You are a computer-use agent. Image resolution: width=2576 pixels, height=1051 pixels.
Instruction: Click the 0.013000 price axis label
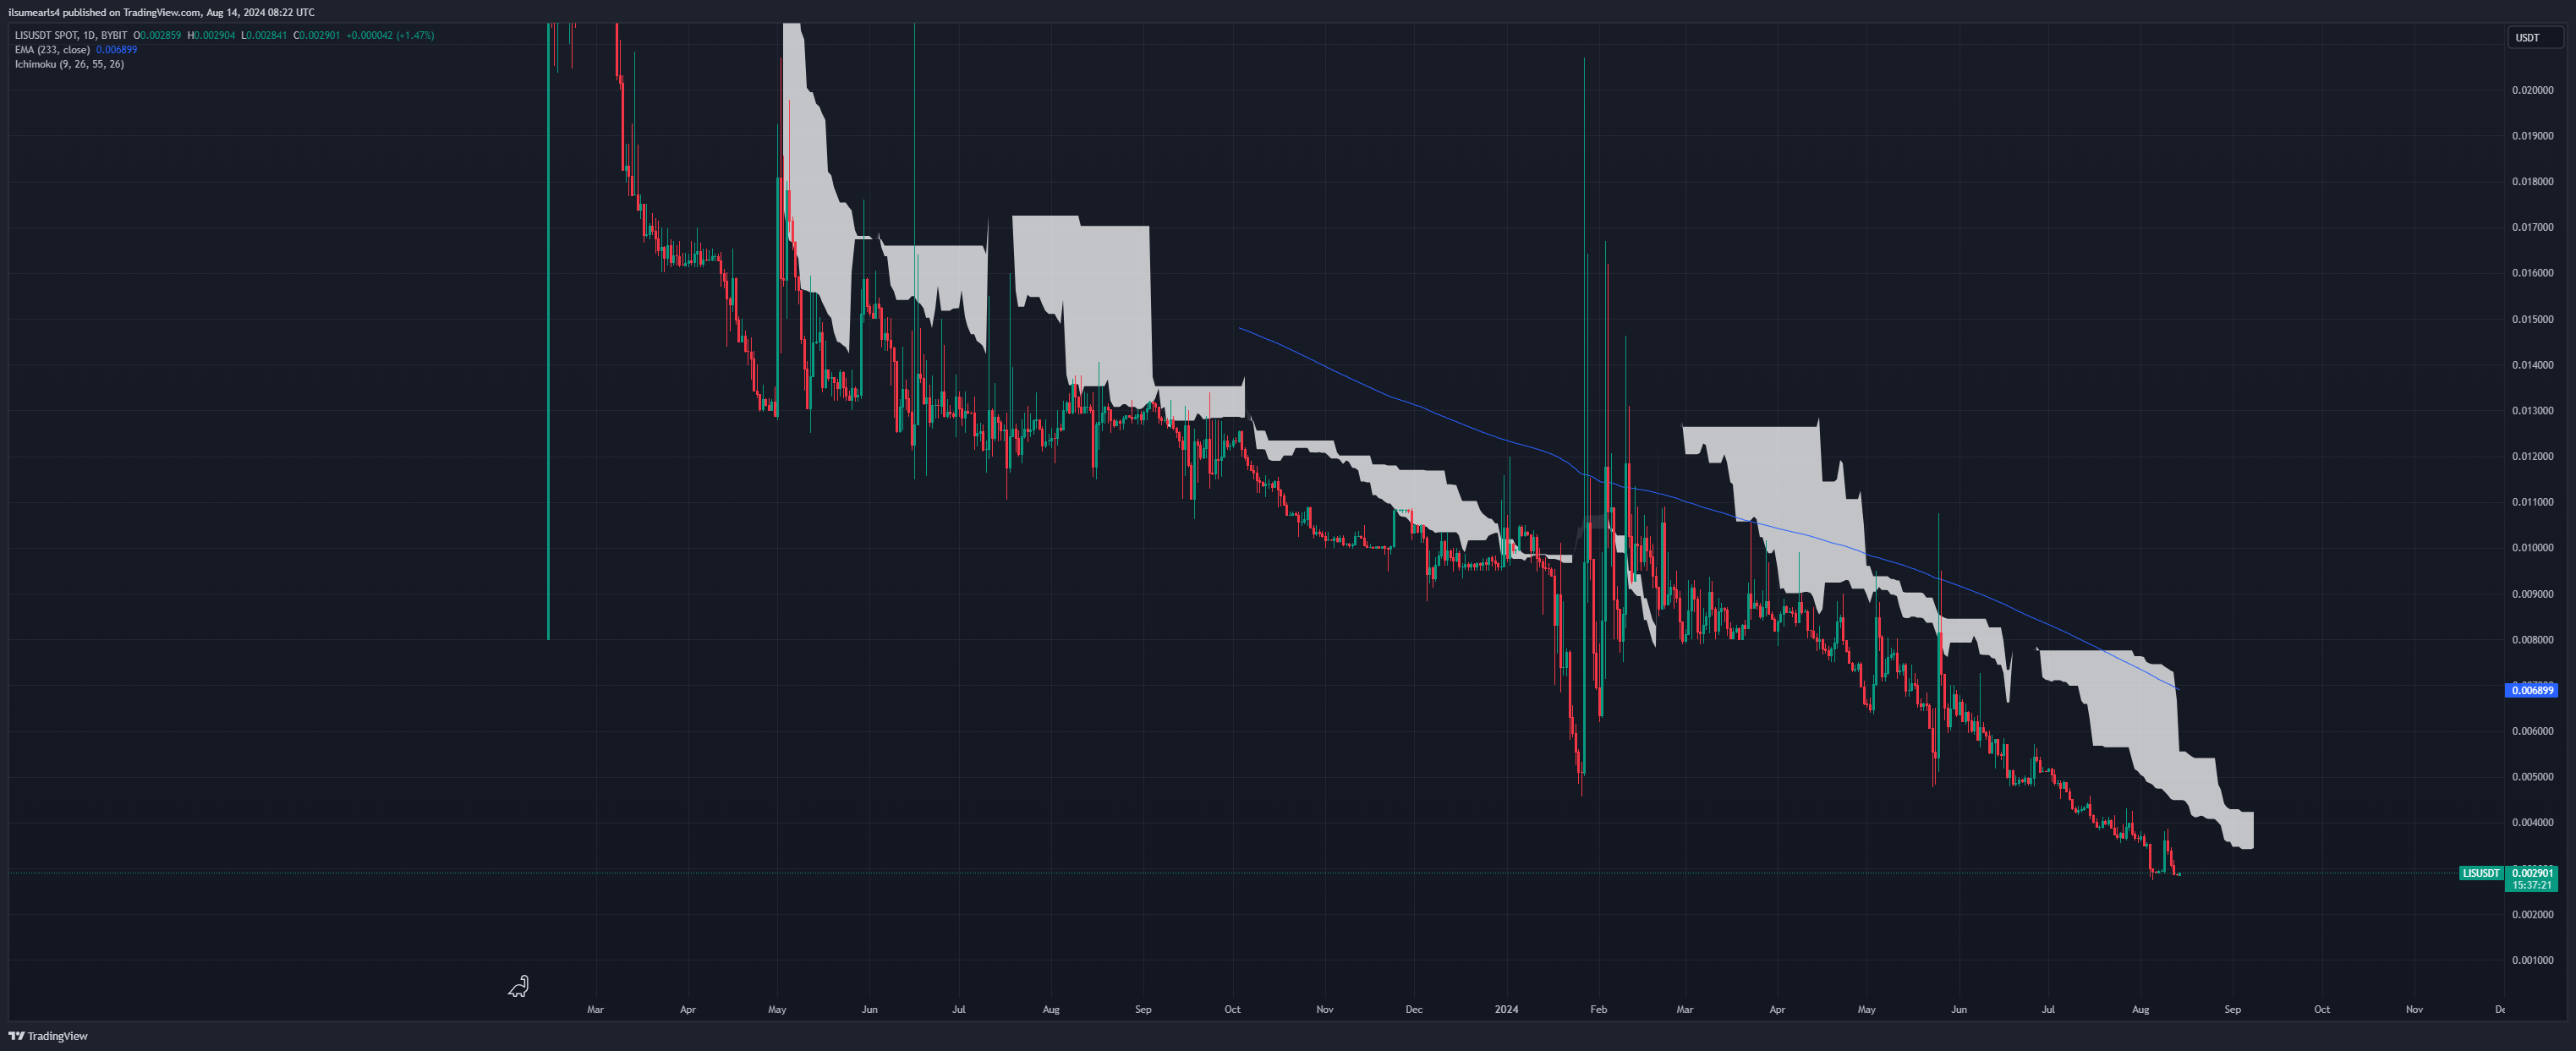click(2532, 410)
